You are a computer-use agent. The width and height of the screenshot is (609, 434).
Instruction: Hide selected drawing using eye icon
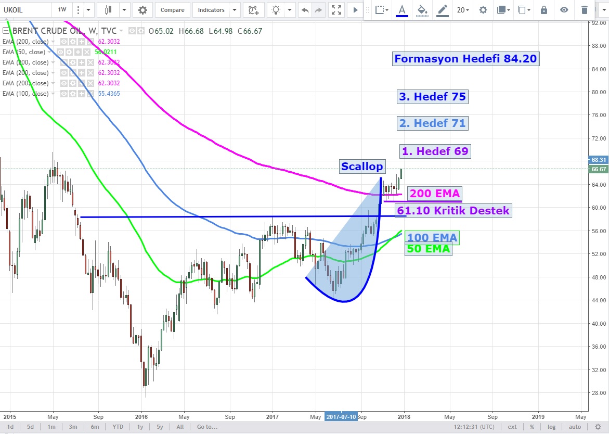point(564,10)
